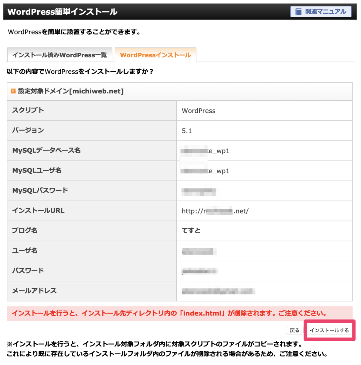Select the WordPressインストール tab

point(155,55)
